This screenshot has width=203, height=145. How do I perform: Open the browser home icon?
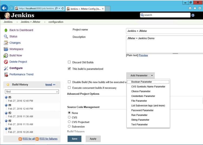(190, 8)
